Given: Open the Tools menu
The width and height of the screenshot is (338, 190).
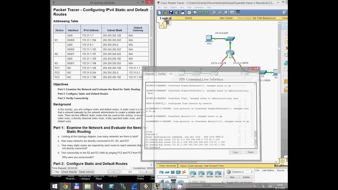Looking at the screenshot, I should (189, 7).
